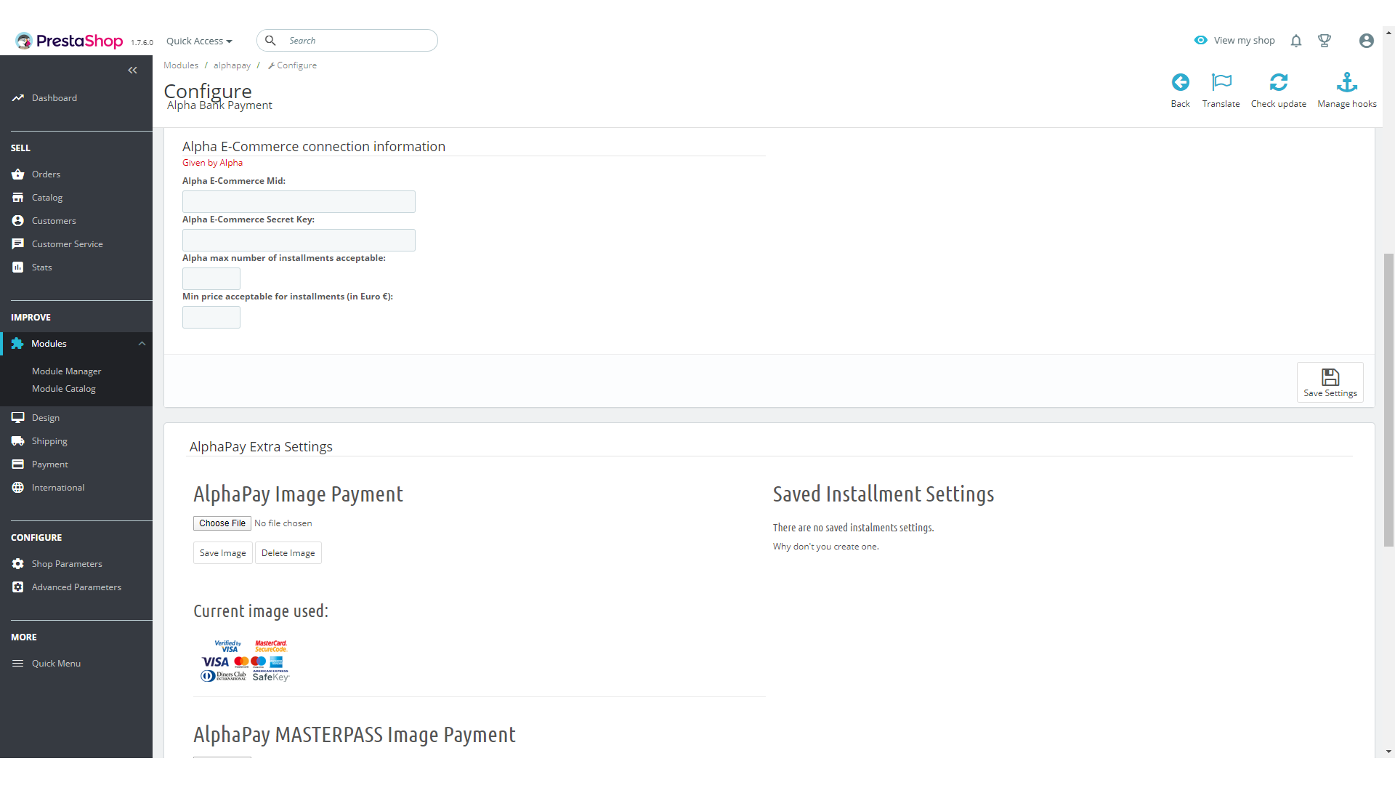Click the page vertical scrollbar
This screenshot has height=785, width=1395.
(1388, 400)
